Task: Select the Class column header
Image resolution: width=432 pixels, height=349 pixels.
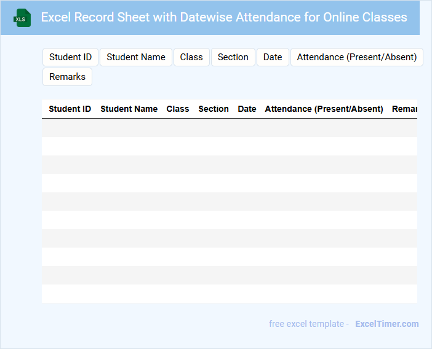Action: click(x=178, y=109)
